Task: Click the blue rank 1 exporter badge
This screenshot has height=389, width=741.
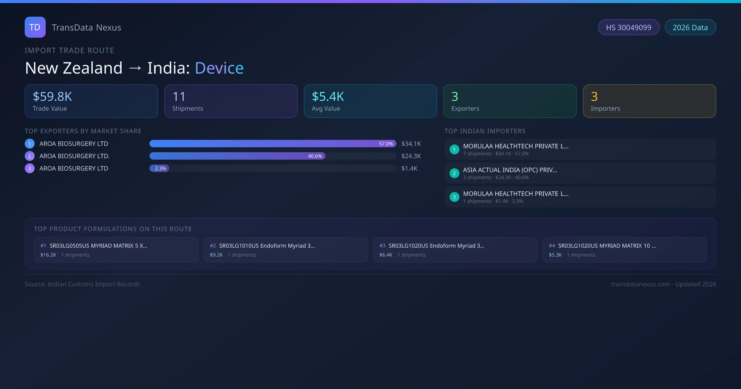Action: pyautogui.click(x=30, y=144)
